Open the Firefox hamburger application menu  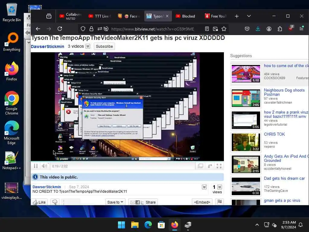[301, 29]
